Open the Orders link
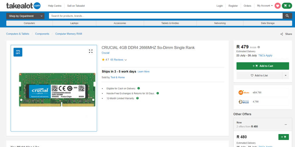The width and height of the screenshot is (295, 147). coord(247,6)
